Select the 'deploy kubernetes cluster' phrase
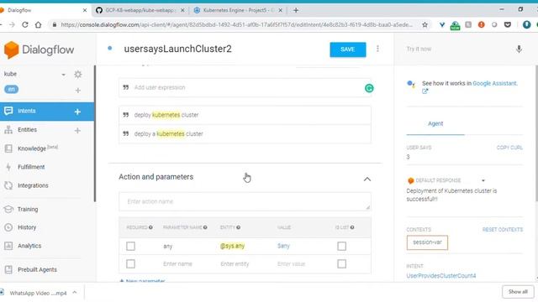The width and height of the screenshot is (538, 302). [x=245, y=115]
